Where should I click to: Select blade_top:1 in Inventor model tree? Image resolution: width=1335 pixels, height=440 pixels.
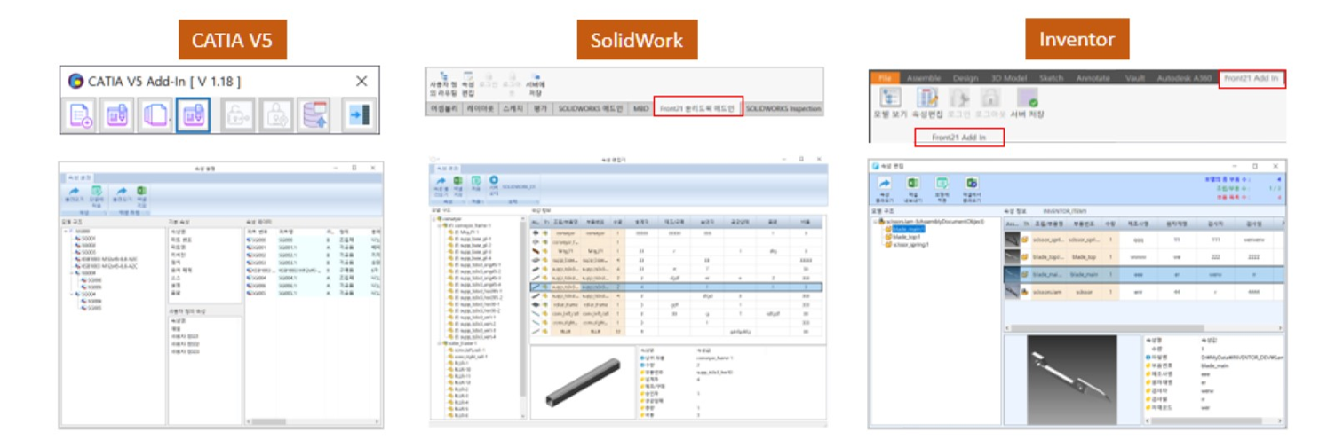click(x=905, y=236)
